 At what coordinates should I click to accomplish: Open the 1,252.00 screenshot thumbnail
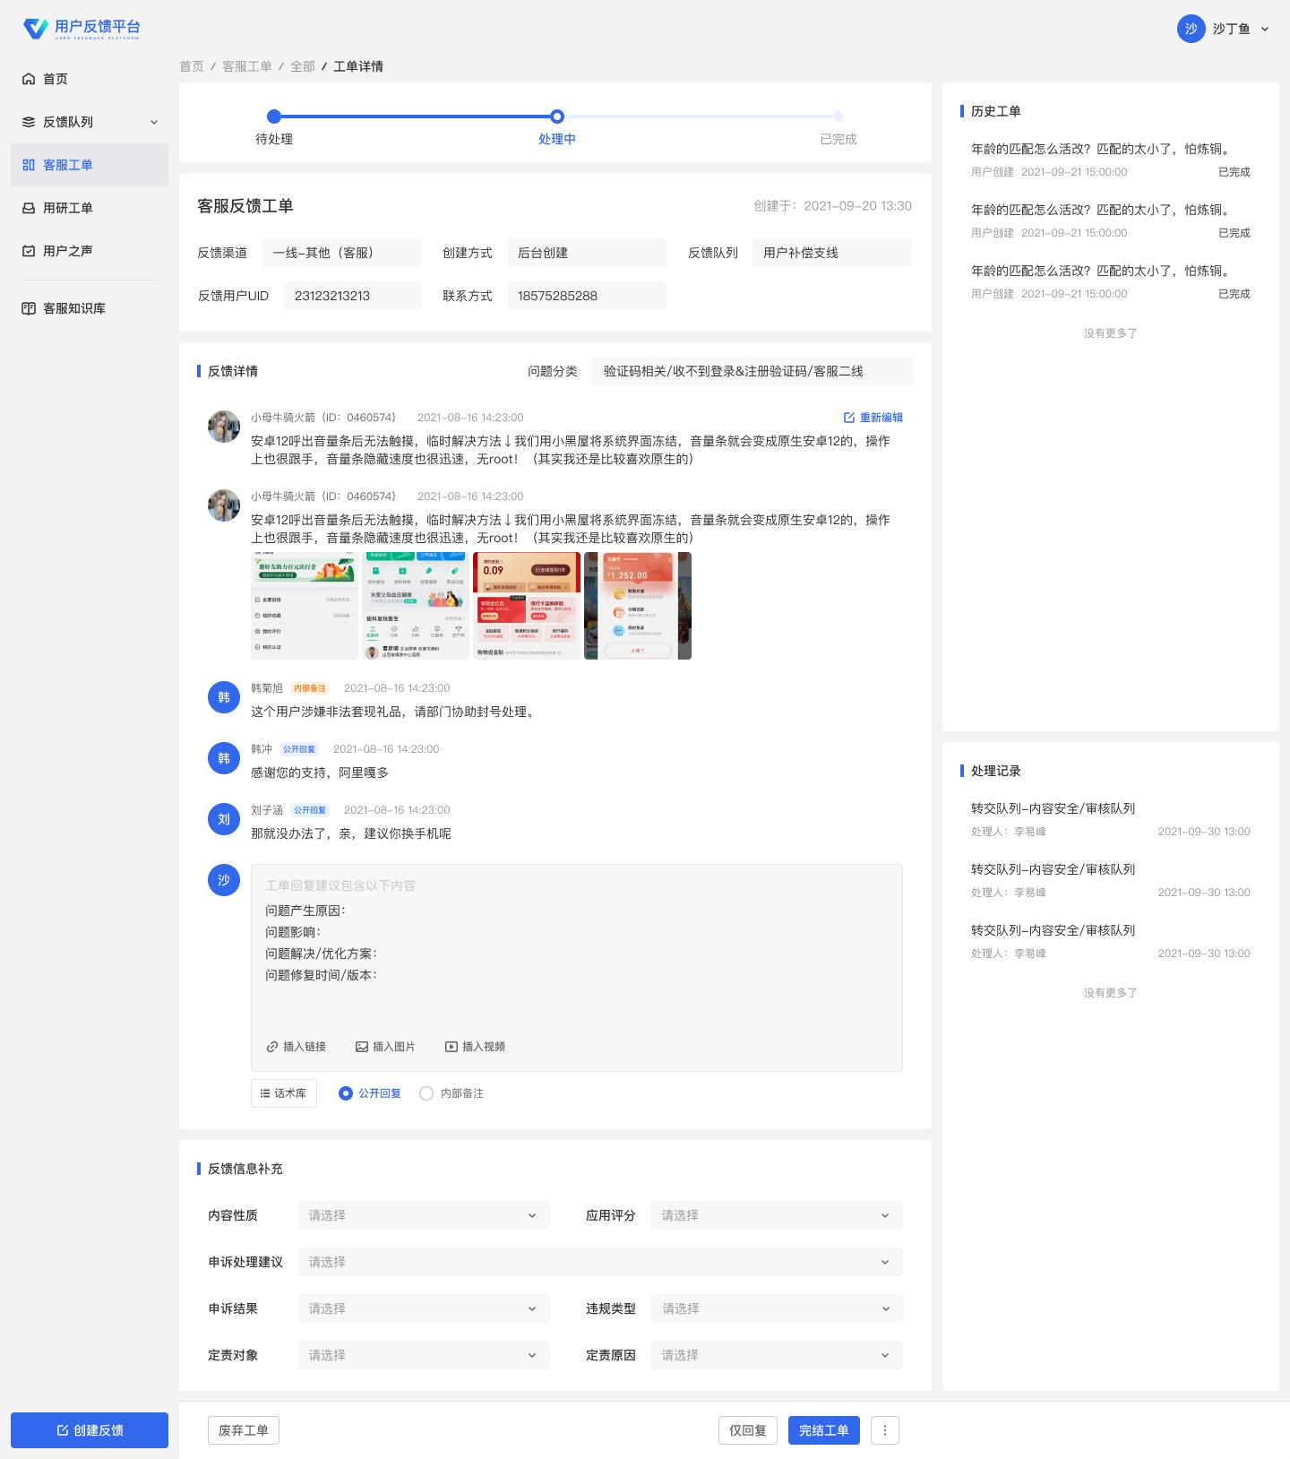[638, 606]
